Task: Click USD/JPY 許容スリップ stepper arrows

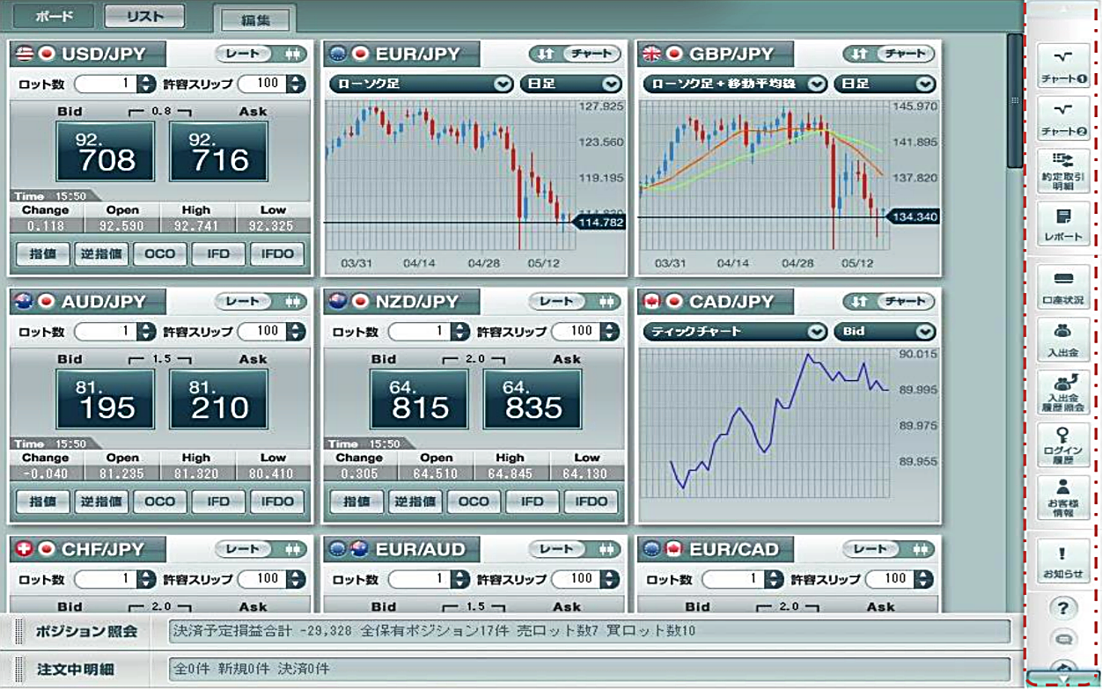Action: 296,84
